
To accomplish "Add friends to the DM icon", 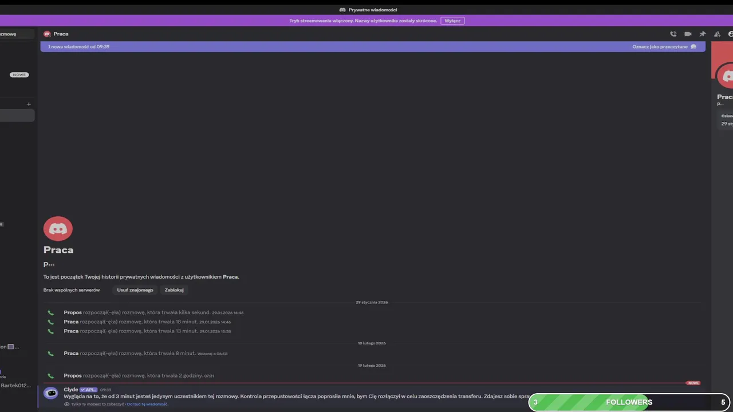I will pyautogui.click(x=717, y=34).
